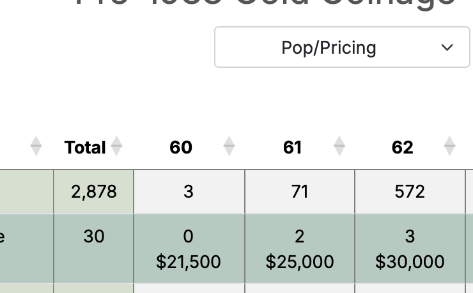The image size is (473, 293).
Task: Click the 60 column header label
Action: tap(181, 147)
